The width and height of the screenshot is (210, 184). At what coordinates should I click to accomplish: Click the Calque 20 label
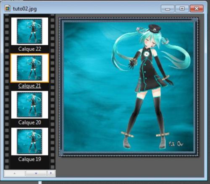pos(29,122)
